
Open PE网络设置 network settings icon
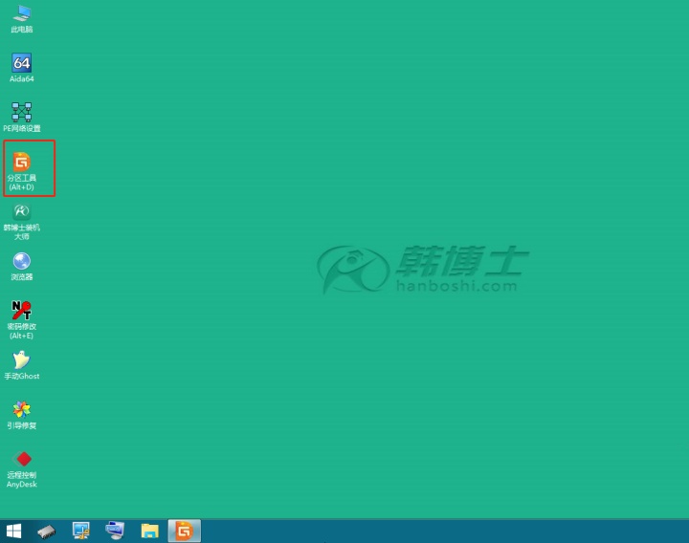pos(21,118)
